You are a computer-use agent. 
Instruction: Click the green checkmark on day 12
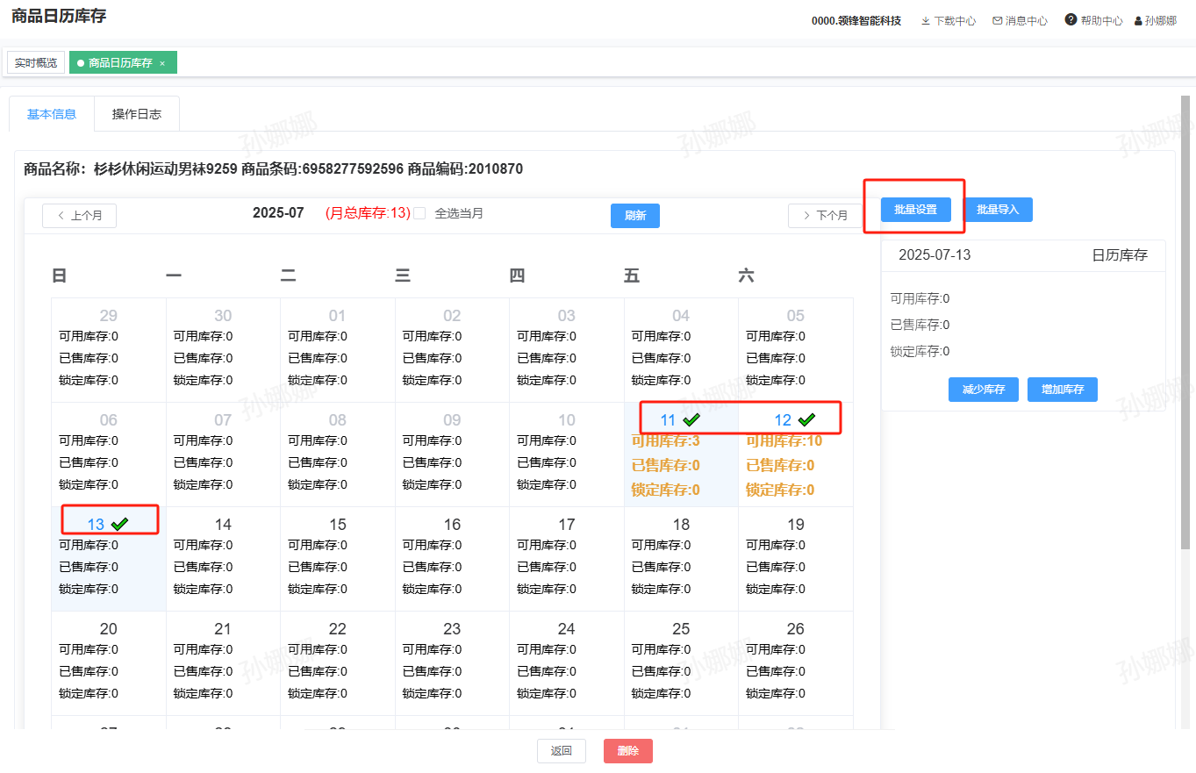pos(806,420)
